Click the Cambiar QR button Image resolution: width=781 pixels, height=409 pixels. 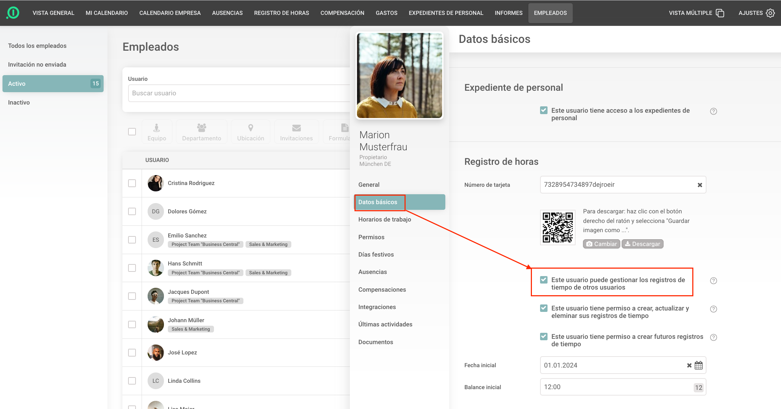click(601, 244)
